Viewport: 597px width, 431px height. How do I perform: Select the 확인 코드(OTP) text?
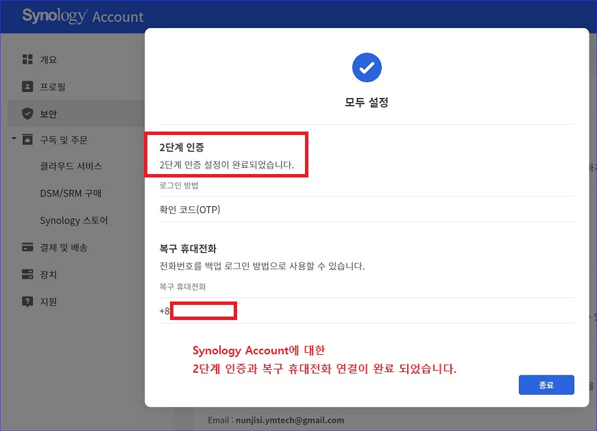point(190,210)
